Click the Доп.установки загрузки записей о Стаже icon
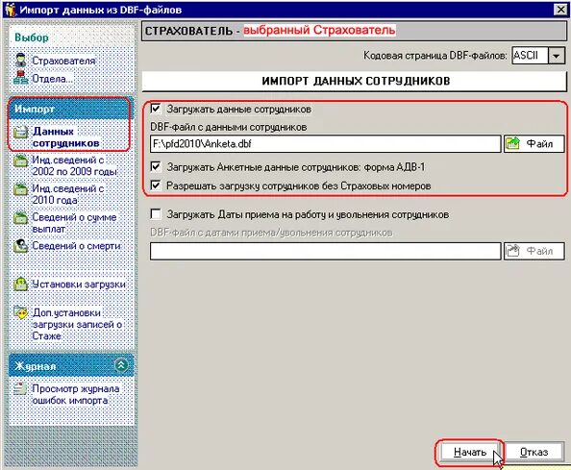Viewport: 571px width, 470px height. click(x=21, y=312)
